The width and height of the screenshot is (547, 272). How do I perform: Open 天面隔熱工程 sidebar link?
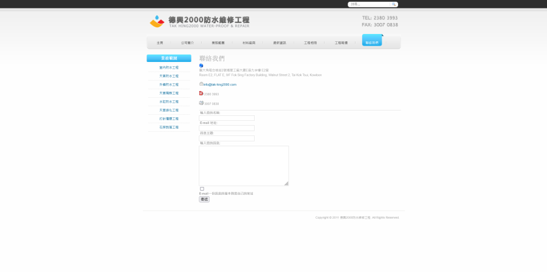click(169, 93)
